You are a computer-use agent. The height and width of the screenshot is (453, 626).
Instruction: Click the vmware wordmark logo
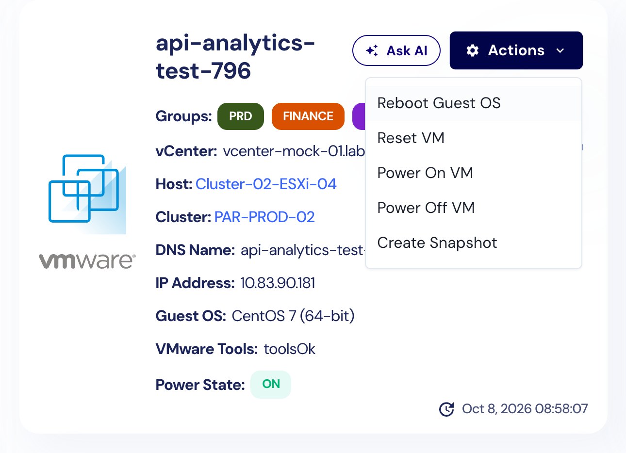point(87,260)
